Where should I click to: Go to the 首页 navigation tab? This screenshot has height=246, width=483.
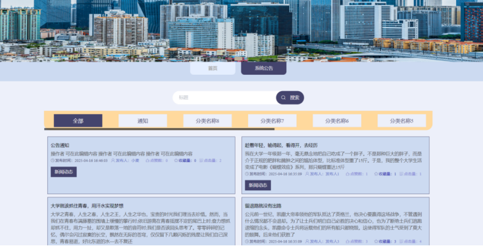[x=213, y=68]
